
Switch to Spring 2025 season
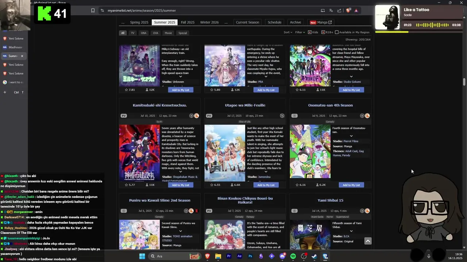pyautogui.click(x=139, y=22)
